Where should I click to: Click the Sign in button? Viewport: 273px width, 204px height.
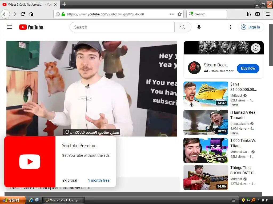[251, 27]
